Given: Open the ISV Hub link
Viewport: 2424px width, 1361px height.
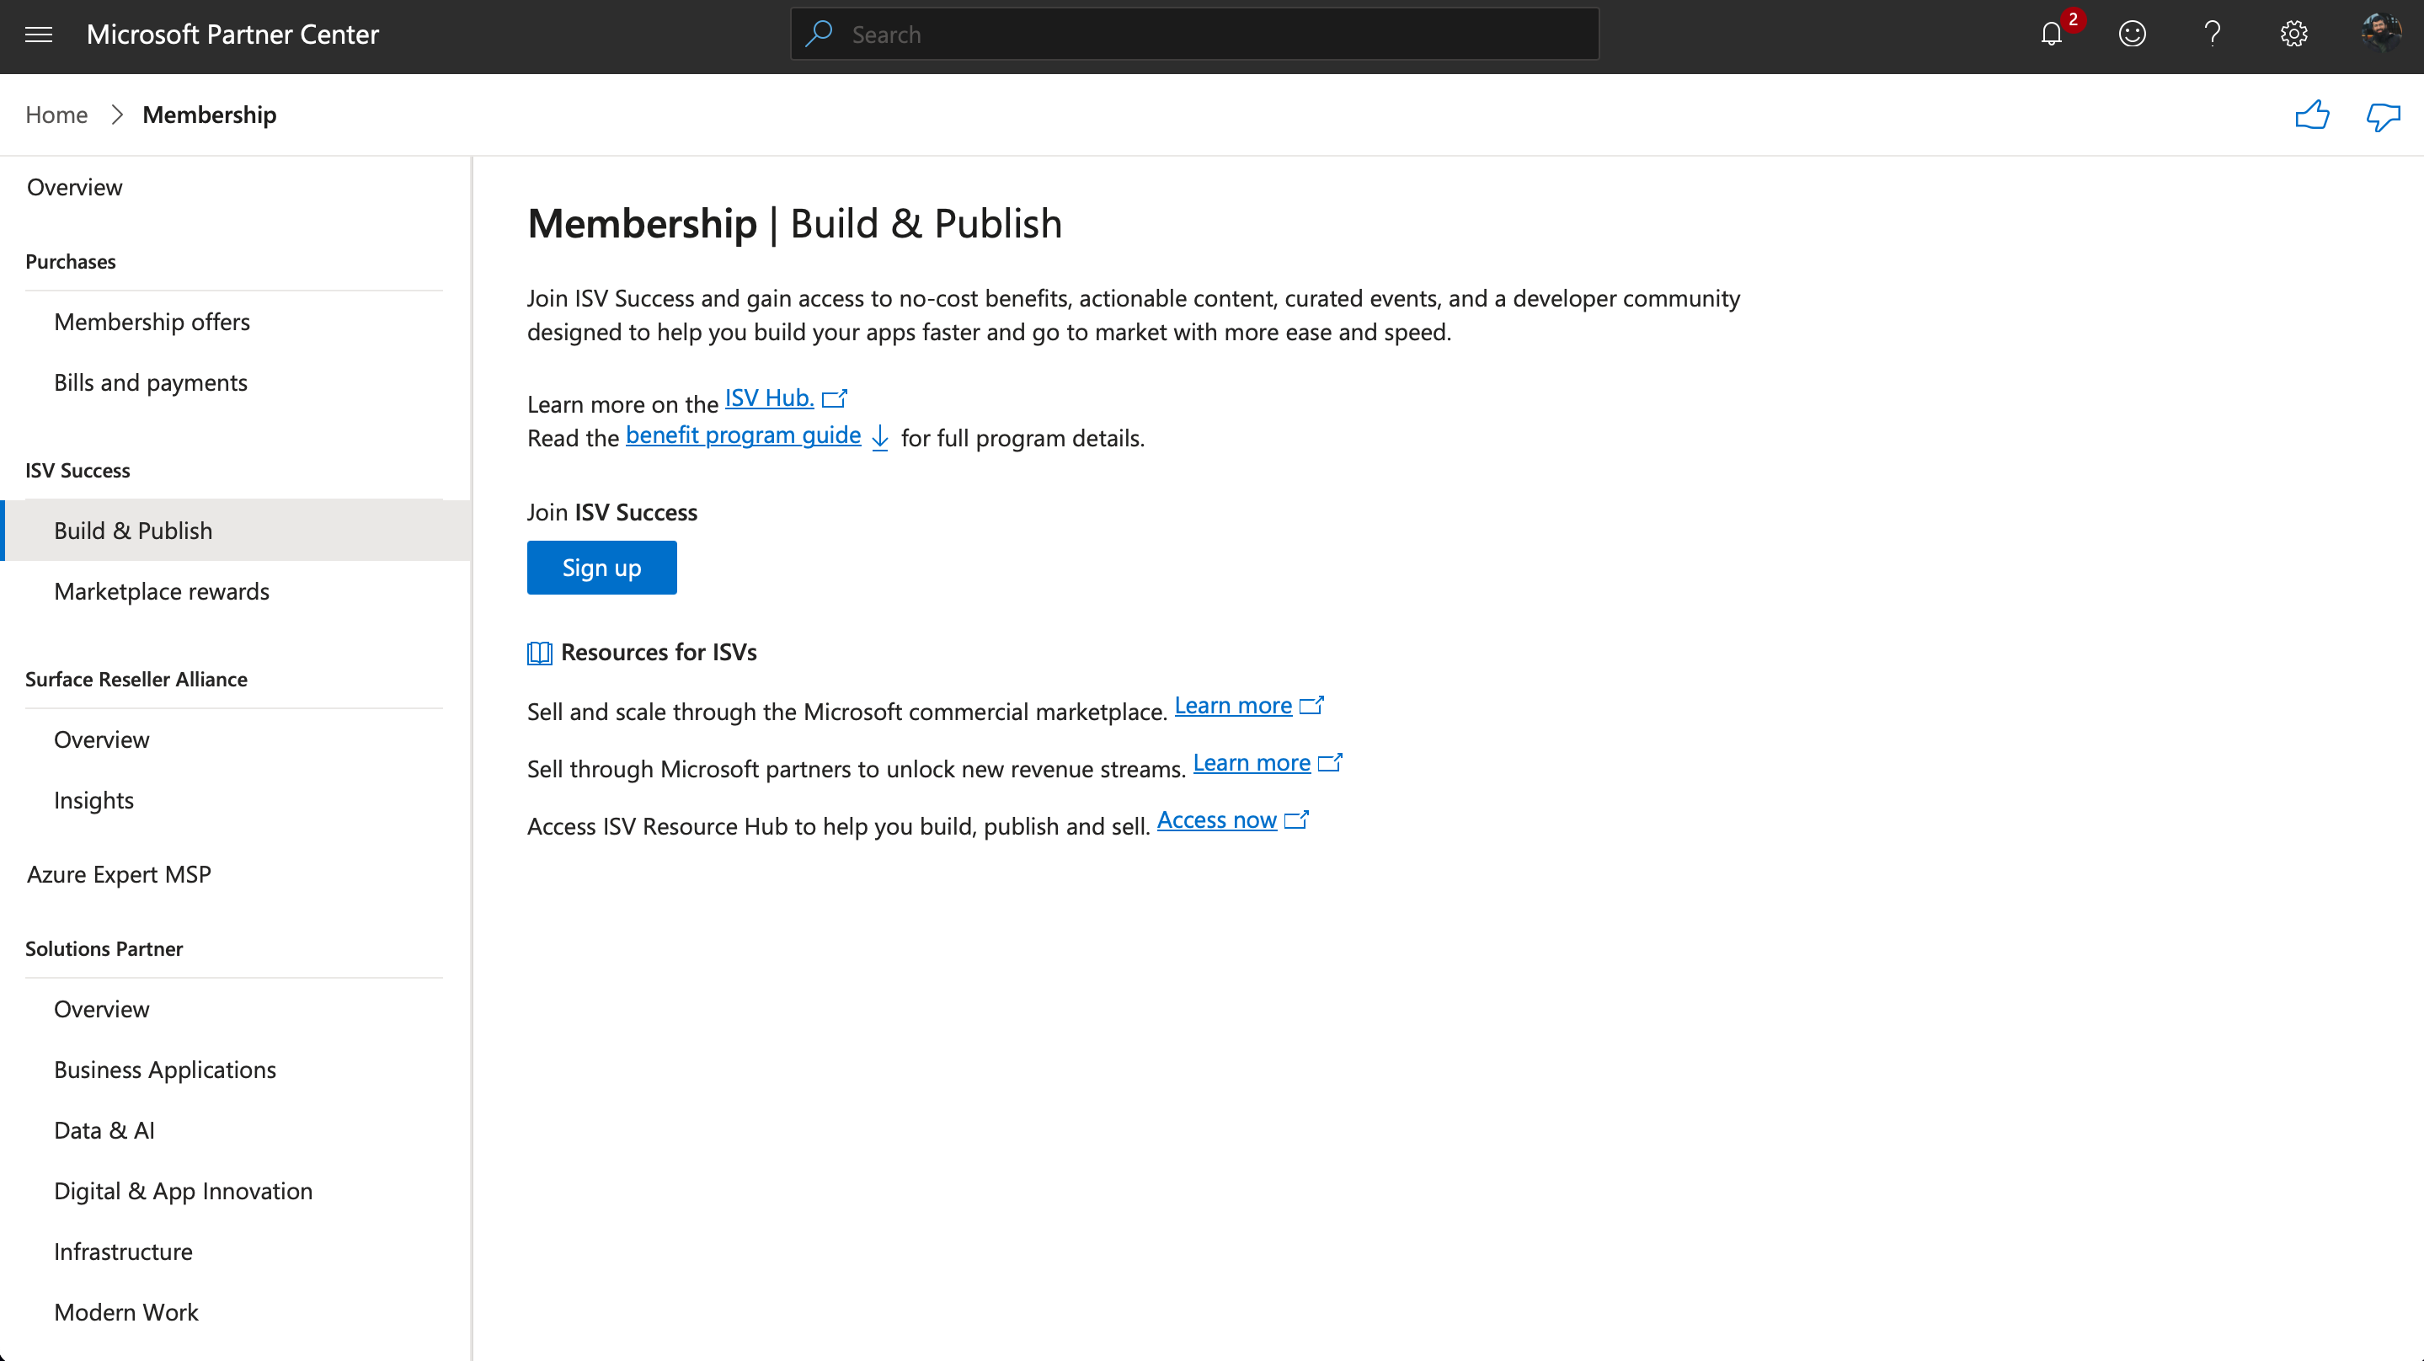Looking at the screenshot, I should (769, 398).
